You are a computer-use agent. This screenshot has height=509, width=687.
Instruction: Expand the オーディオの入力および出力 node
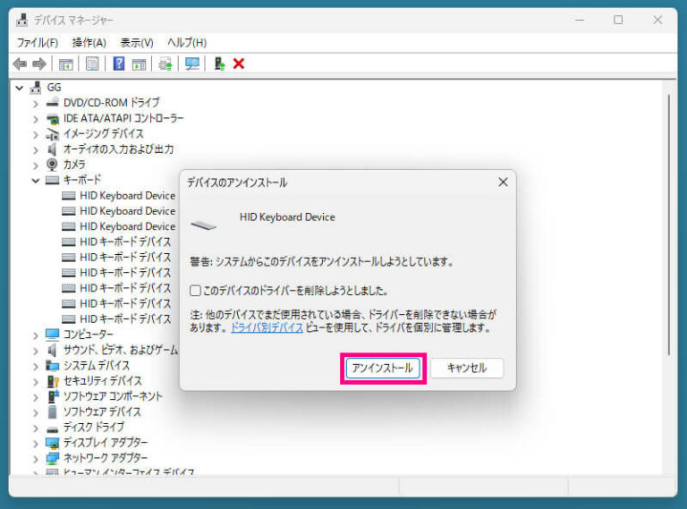(x=36, y=149)
